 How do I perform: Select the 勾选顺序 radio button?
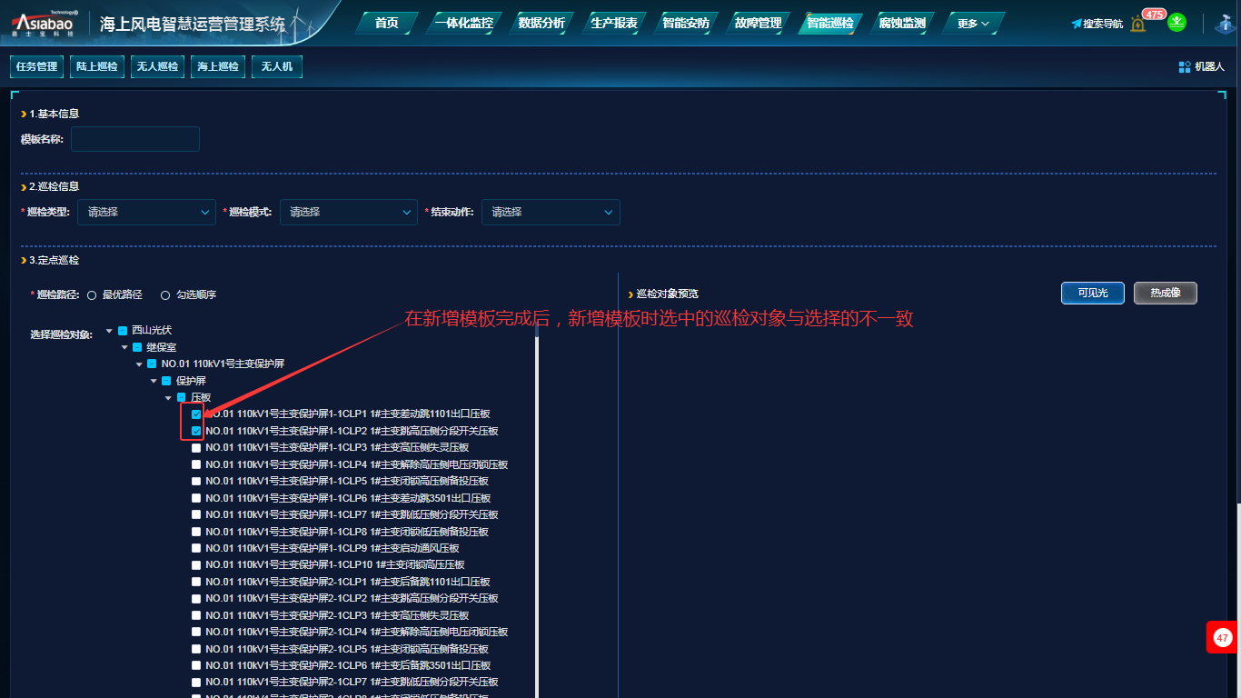click(x=165, y=295)
